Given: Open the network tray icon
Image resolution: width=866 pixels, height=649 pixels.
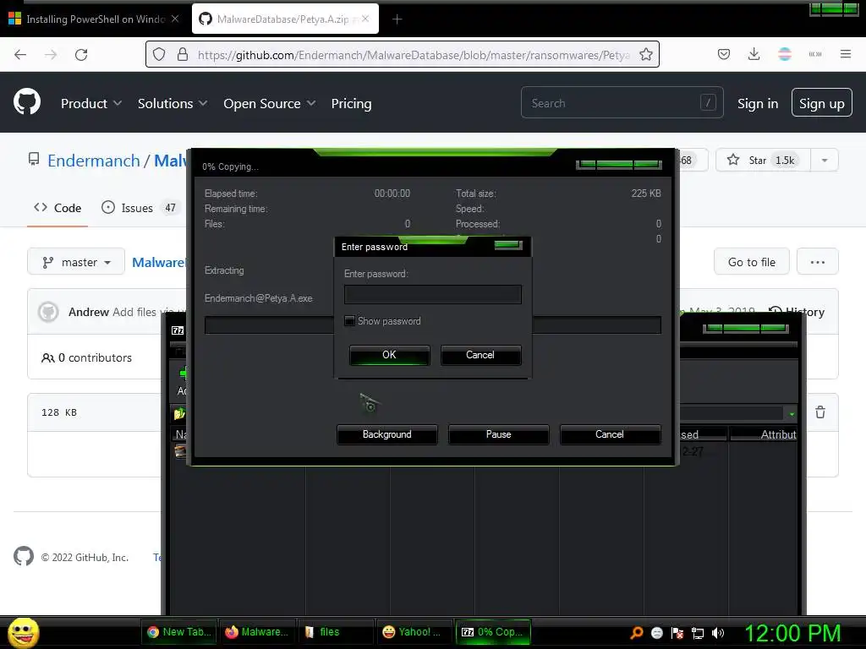Looking at the screenshot, I should pyautogui.click(x=698, y=632).
